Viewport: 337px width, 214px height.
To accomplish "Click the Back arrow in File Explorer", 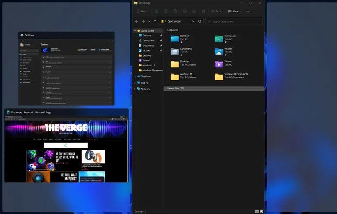I will click(x=137, y=21).
